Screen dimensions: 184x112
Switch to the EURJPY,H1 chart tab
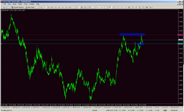click(x=36, y=107)
